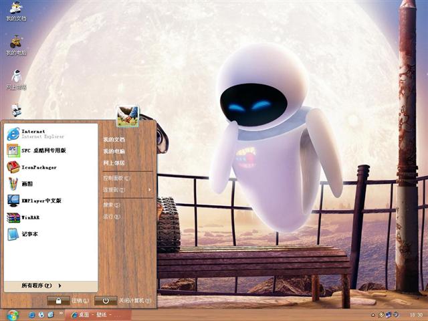The height and width of the screenshot is (321, 428).
Task: Open 控制面板(C) control panel
Action: point(117,179)
